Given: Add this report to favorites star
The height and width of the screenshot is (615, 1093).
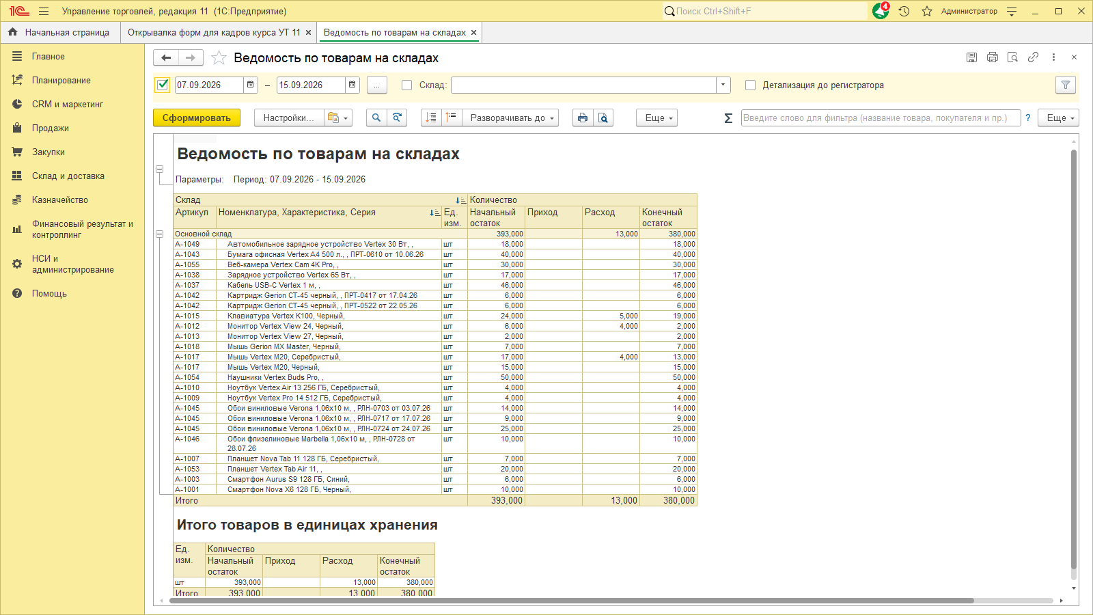Looking at the screenshot, I should [219, 58].
